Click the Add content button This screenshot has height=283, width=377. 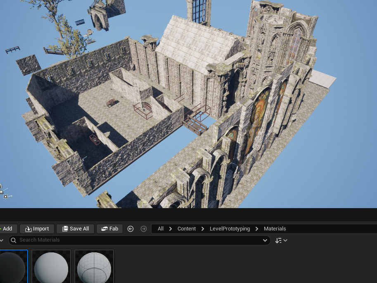7,229
